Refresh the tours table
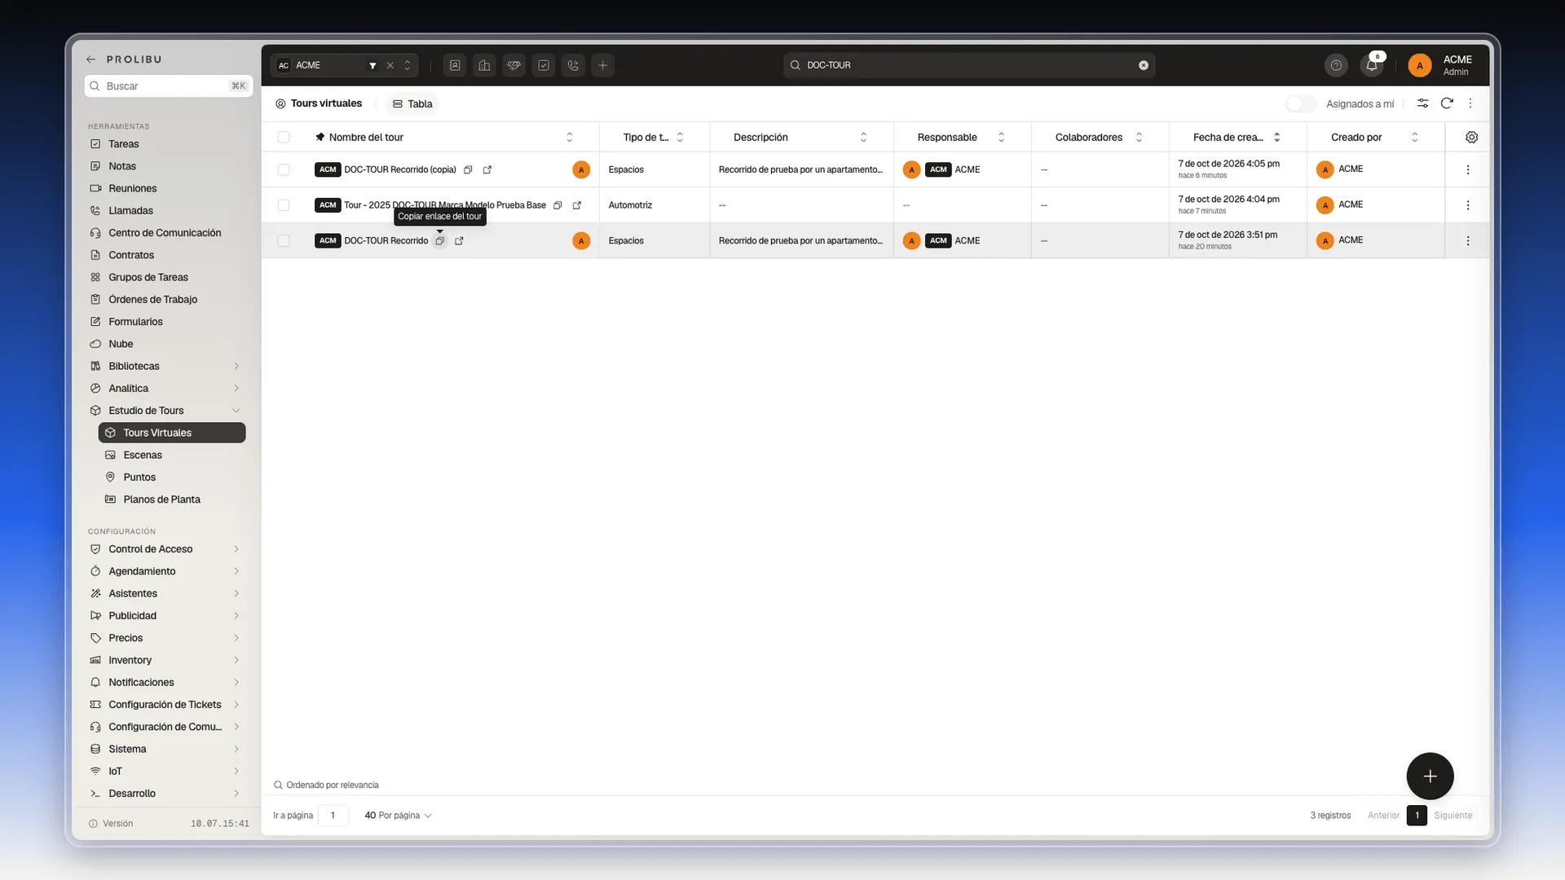The image size is (1565, 880). (x=1447, y=103)
